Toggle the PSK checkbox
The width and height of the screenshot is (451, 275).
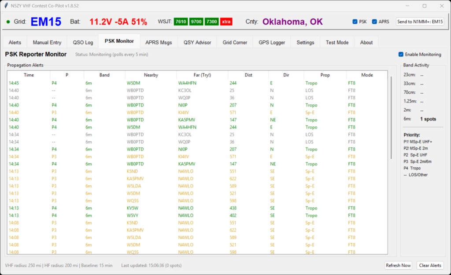click(355, 22)
